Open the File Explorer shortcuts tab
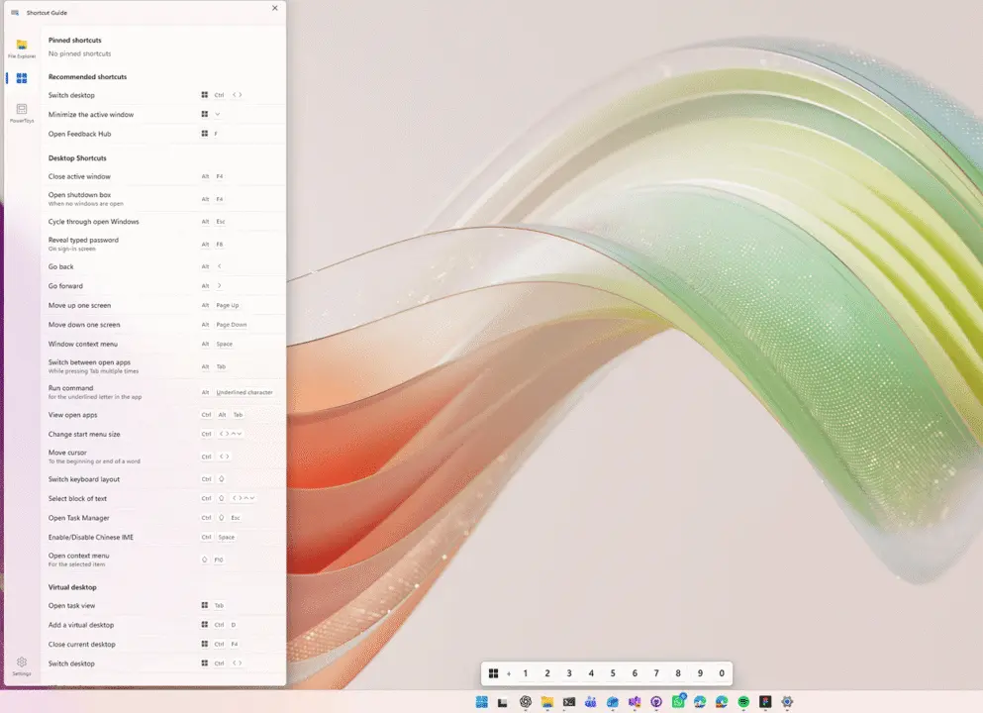This screenshot has width=983, height=713. tap(22, 48)
